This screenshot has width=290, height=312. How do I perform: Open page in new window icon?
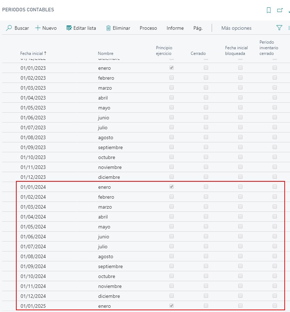pos(280,10)
